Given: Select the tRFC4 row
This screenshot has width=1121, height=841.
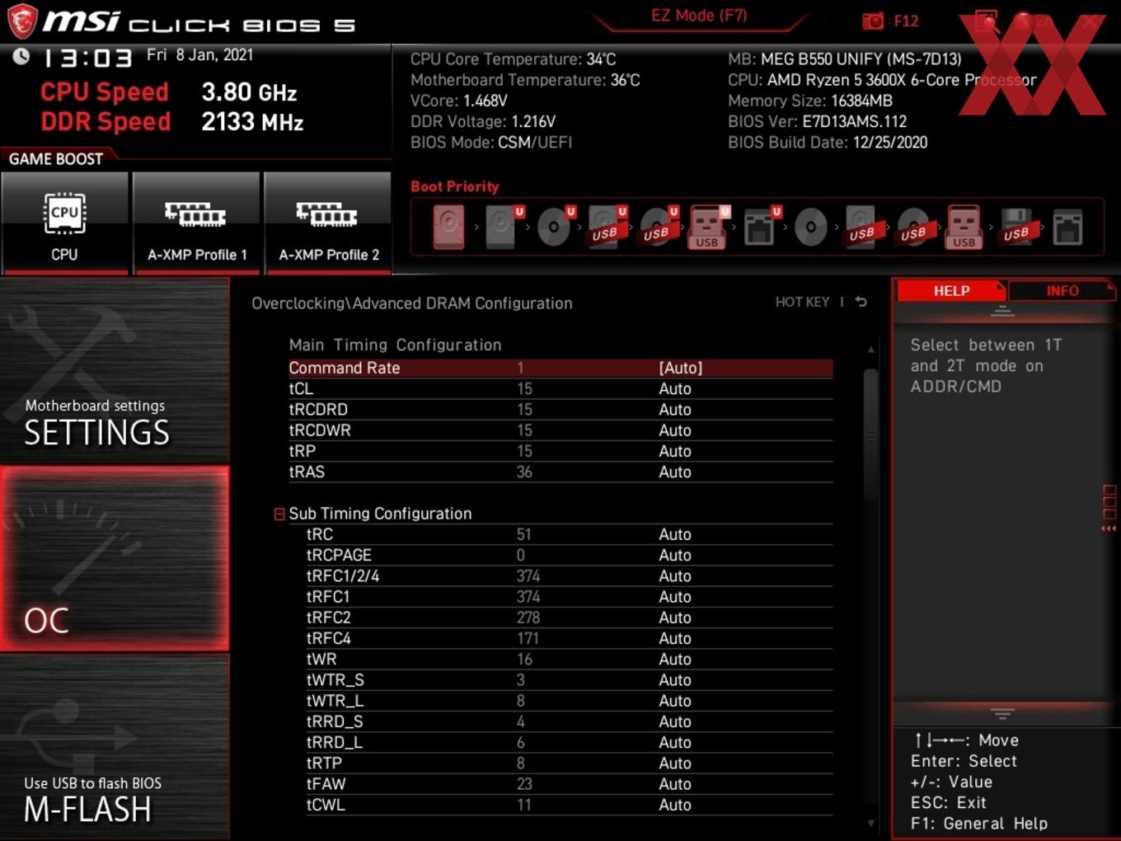Looking at the screenshot, I should click(569, 638).
